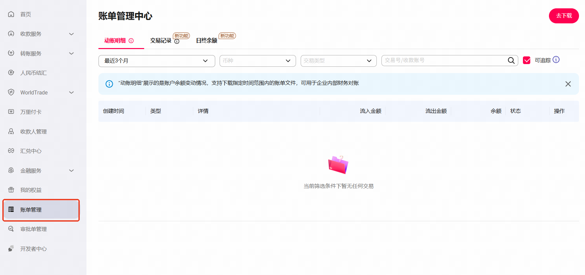Switch to the 日终余额 tab
This screenshot has height=275, width=585.
tap(207, 41)
